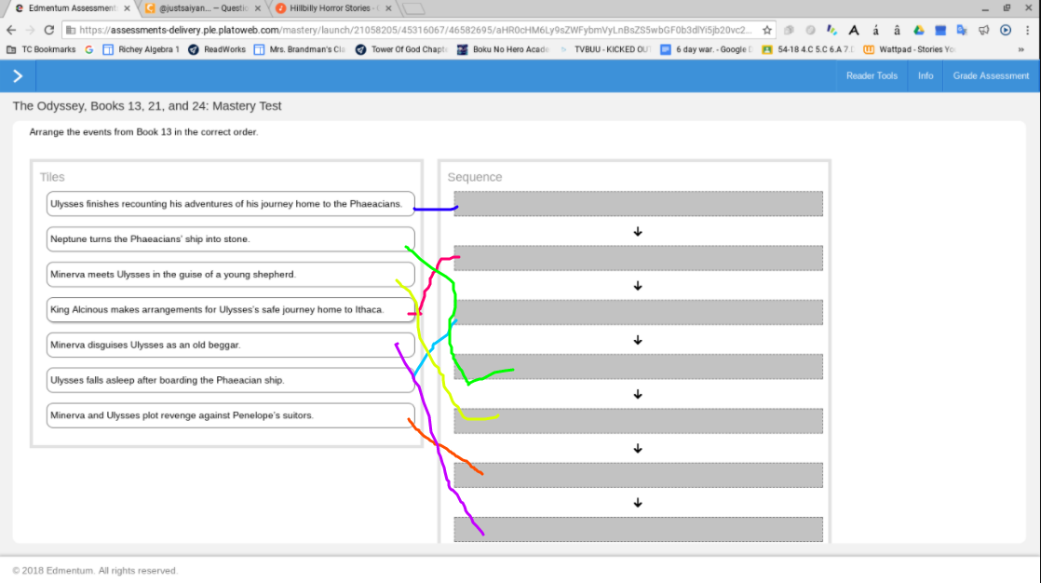This screenshot has height=583, width=1041.
Task: Reload the page with refresh icon
Action: coord(49,30)
